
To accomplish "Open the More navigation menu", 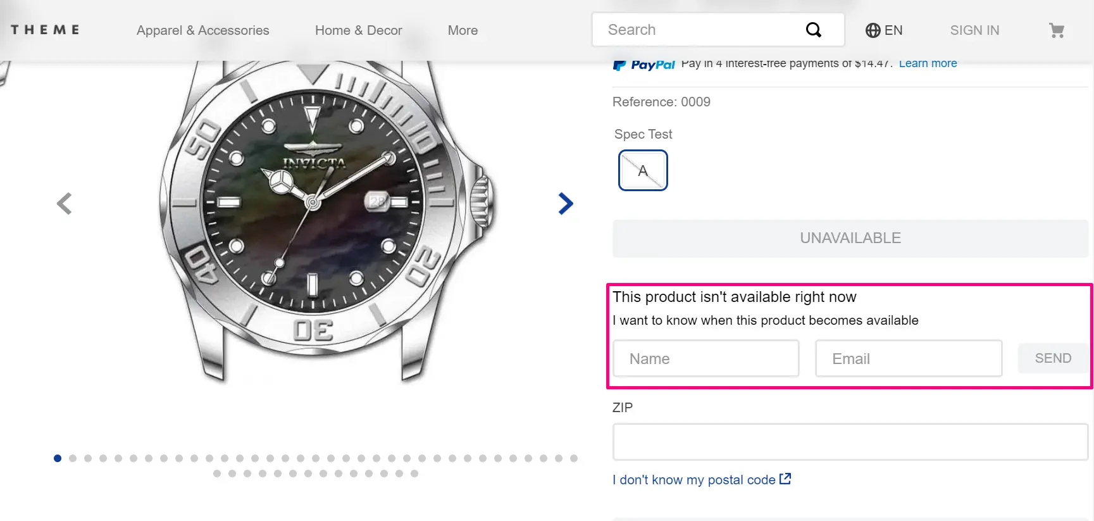I will 463,30.
